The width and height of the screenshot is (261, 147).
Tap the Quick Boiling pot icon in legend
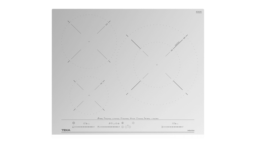tap(121, 119)
